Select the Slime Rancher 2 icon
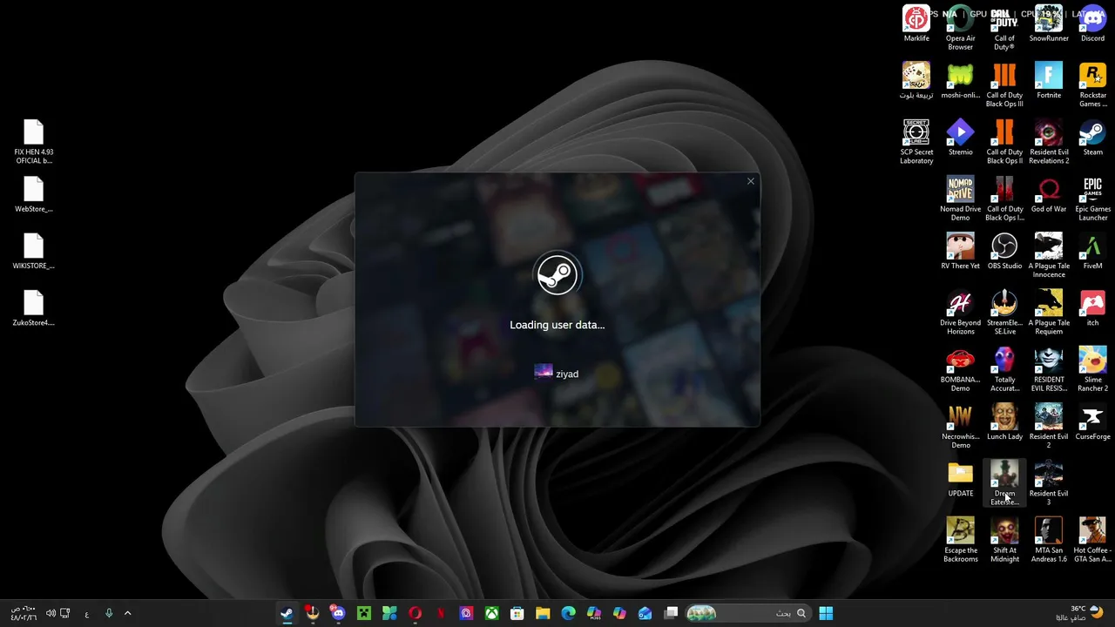This screenshot has height=627, width=1115. click(x=1092, y=369)
